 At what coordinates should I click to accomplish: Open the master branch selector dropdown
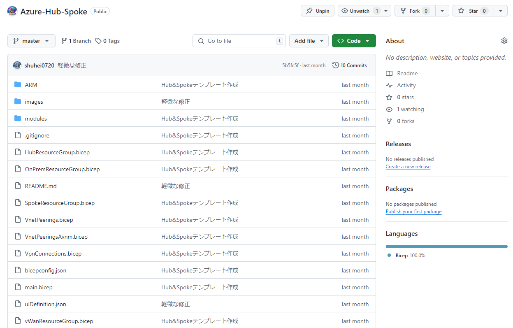[31, 41]
